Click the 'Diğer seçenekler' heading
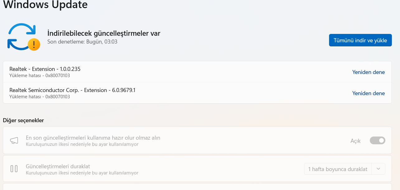400x190 pixels. tap(23, 120)
